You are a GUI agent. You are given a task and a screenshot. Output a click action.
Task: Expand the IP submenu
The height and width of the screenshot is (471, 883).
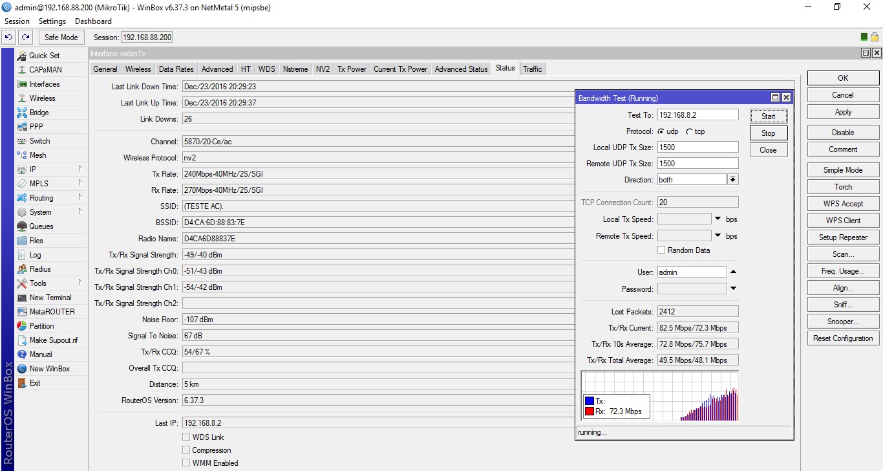click(80, 169)
